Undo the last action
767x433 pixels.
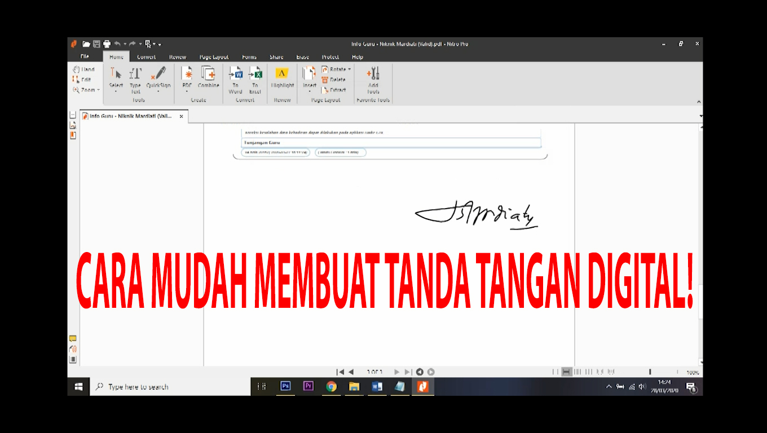pyautogui.click(x=117, y=44)
